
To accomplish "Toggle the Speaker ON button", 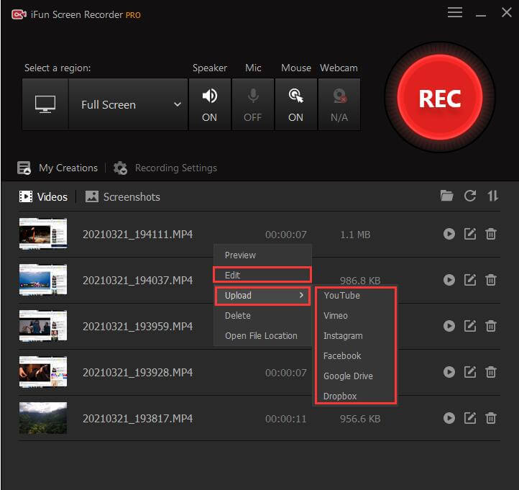I will coord(209,104).
